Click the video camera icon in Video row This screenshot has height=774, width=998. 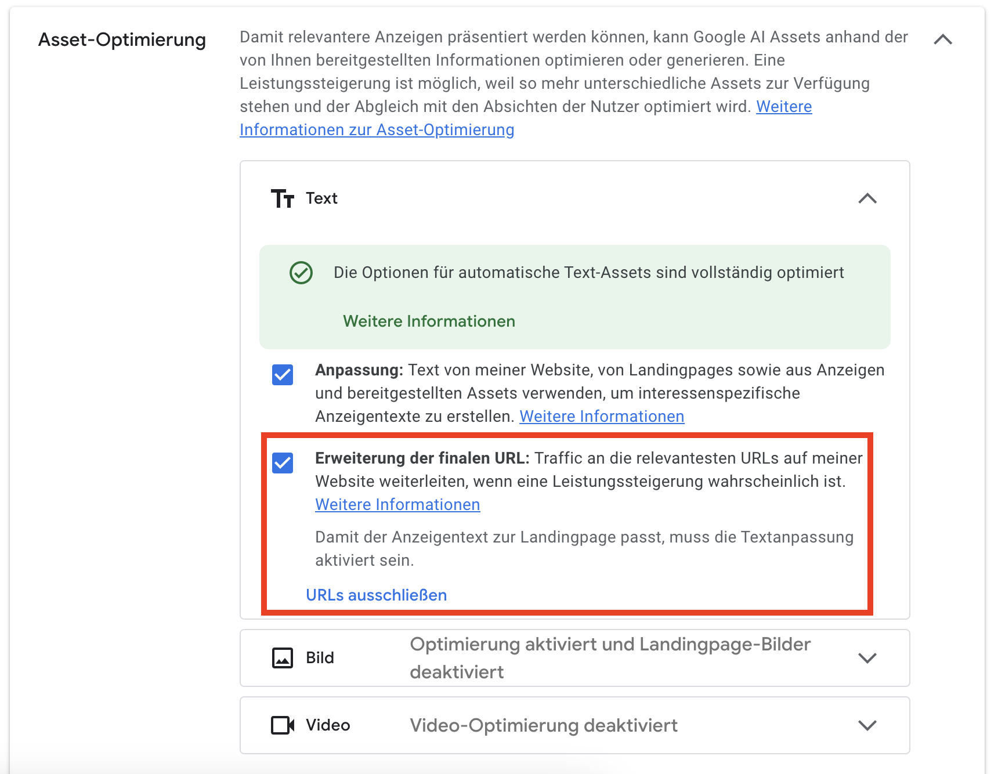click(283, 725)
